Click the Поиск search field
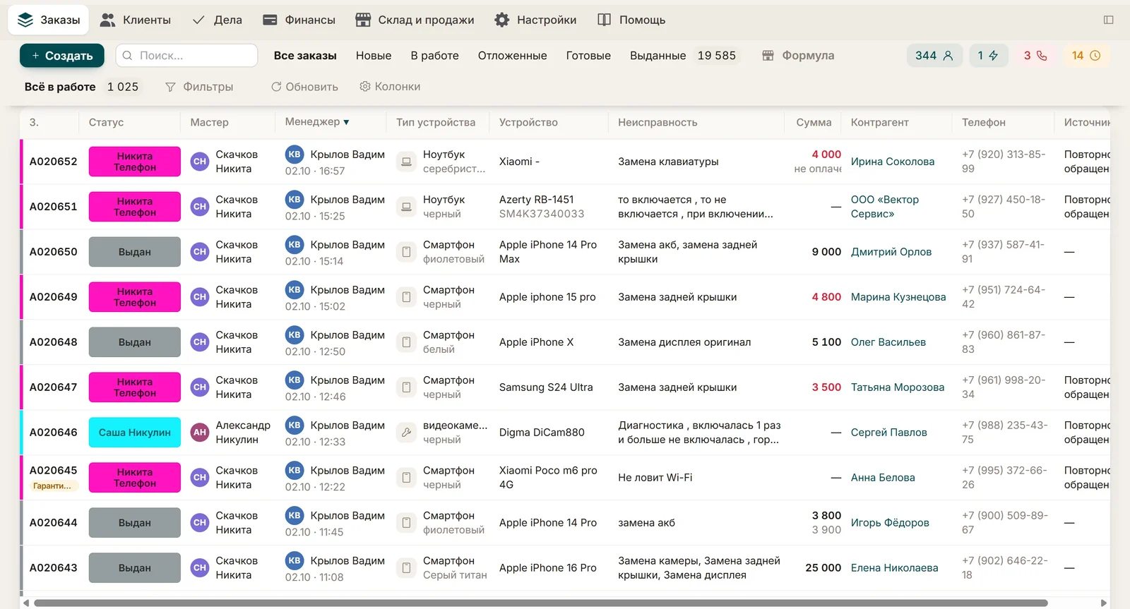Screen dimensions: 1130x609 tap(186, 56)
